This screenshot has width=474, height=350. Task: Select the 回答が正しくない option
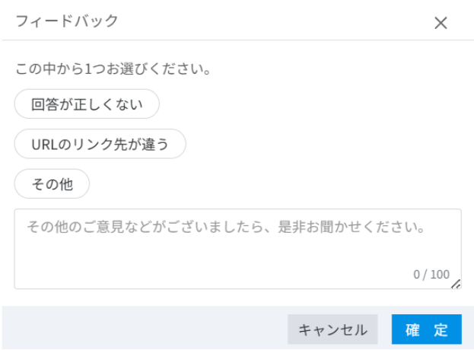pos(87,105)
